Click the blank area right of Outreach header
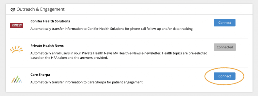This screenshot has width=258, height=96. click(x=158, y=9)
